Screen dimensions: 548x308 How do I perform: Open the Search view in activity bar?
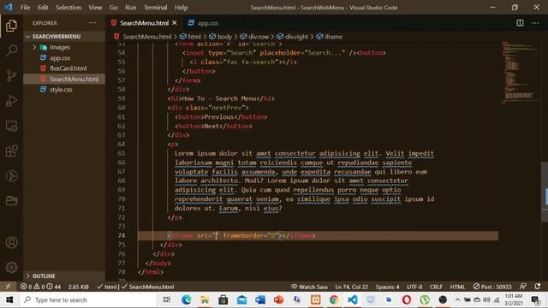point(11,50)
